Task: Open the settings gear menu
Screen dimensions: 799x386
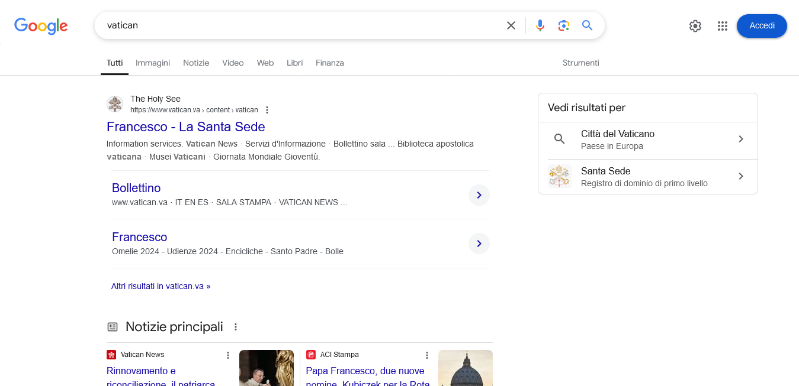Action: pyautogui.click(x=695, y=26)
